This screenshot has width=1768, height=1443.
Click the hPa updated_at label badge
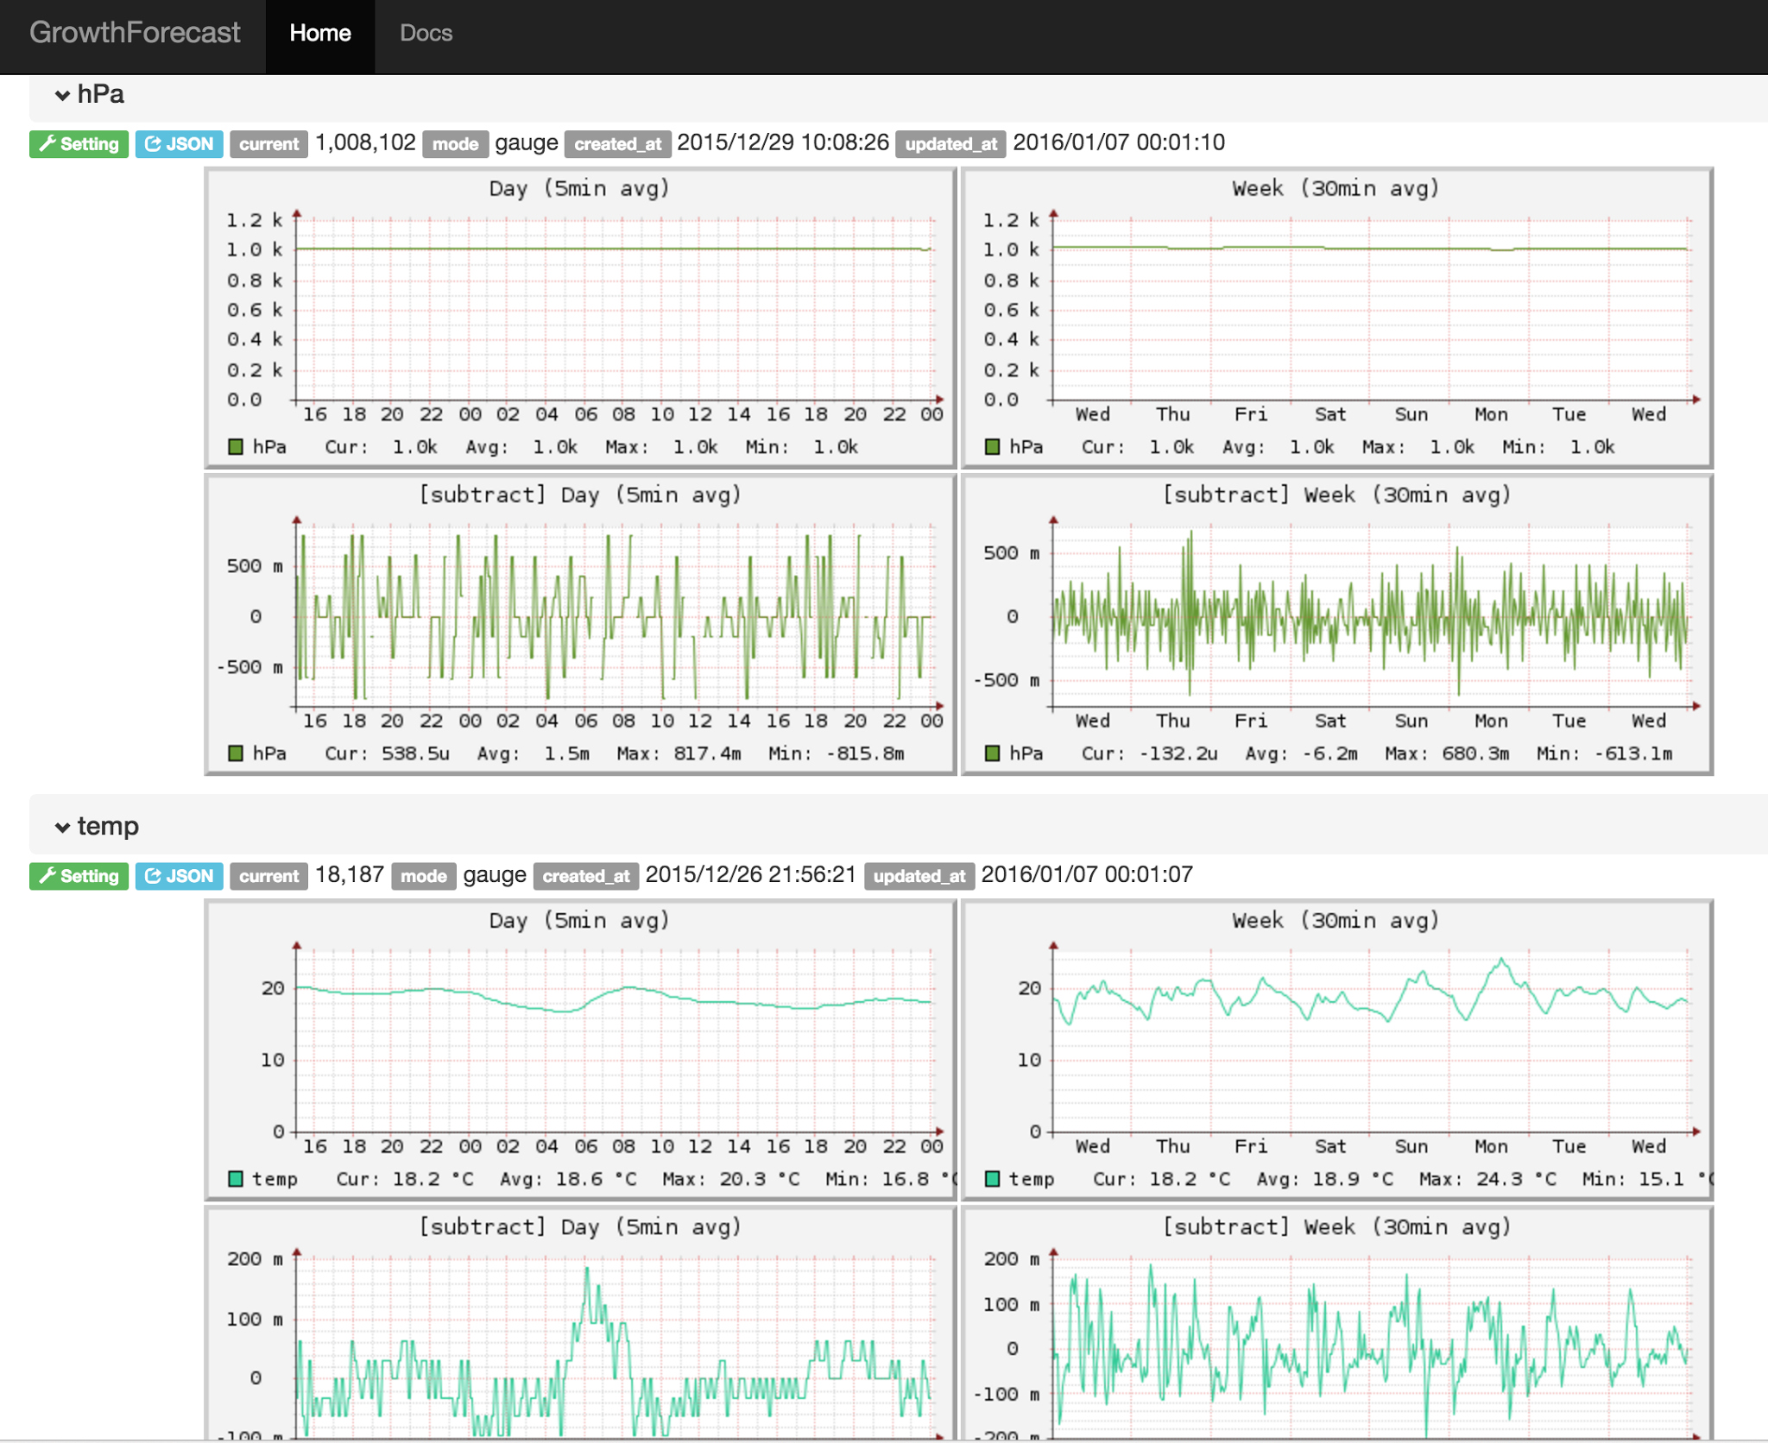(950, 144)
